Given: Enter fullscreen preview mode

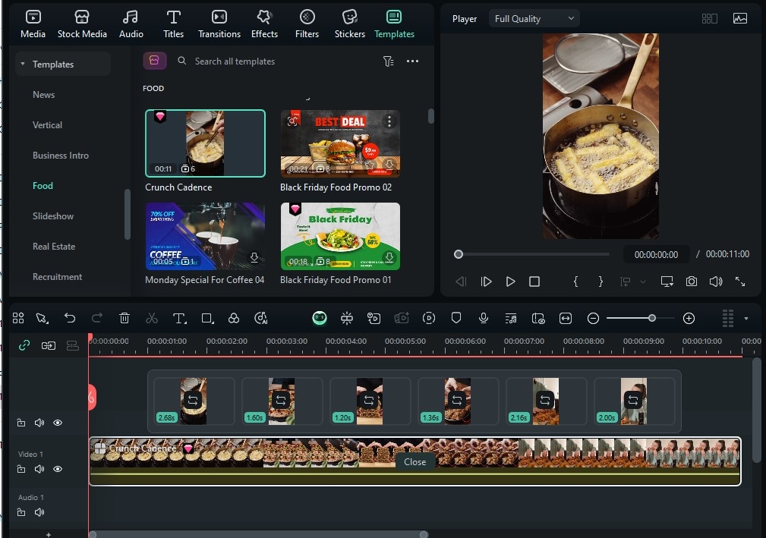Looking at the screenshot, I should coord(740,282).
